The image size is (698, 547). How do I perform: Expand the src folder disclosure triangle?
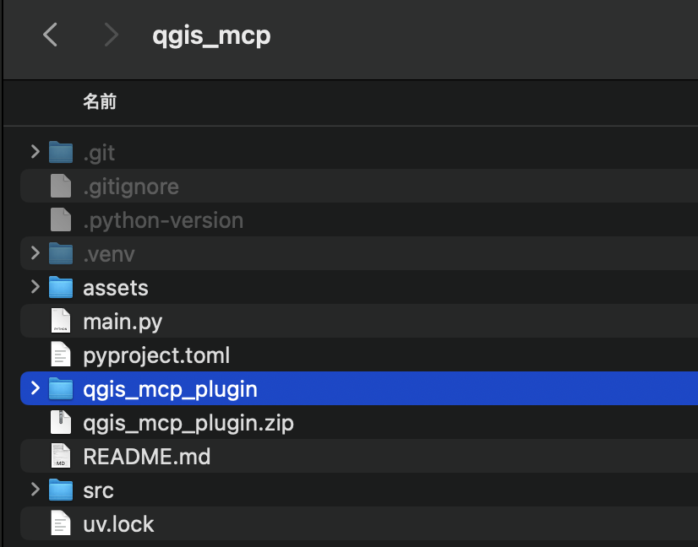35,490
